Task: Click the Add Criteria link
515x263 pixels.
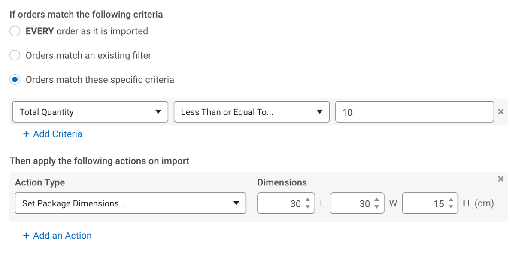Action: click(52, 134)
